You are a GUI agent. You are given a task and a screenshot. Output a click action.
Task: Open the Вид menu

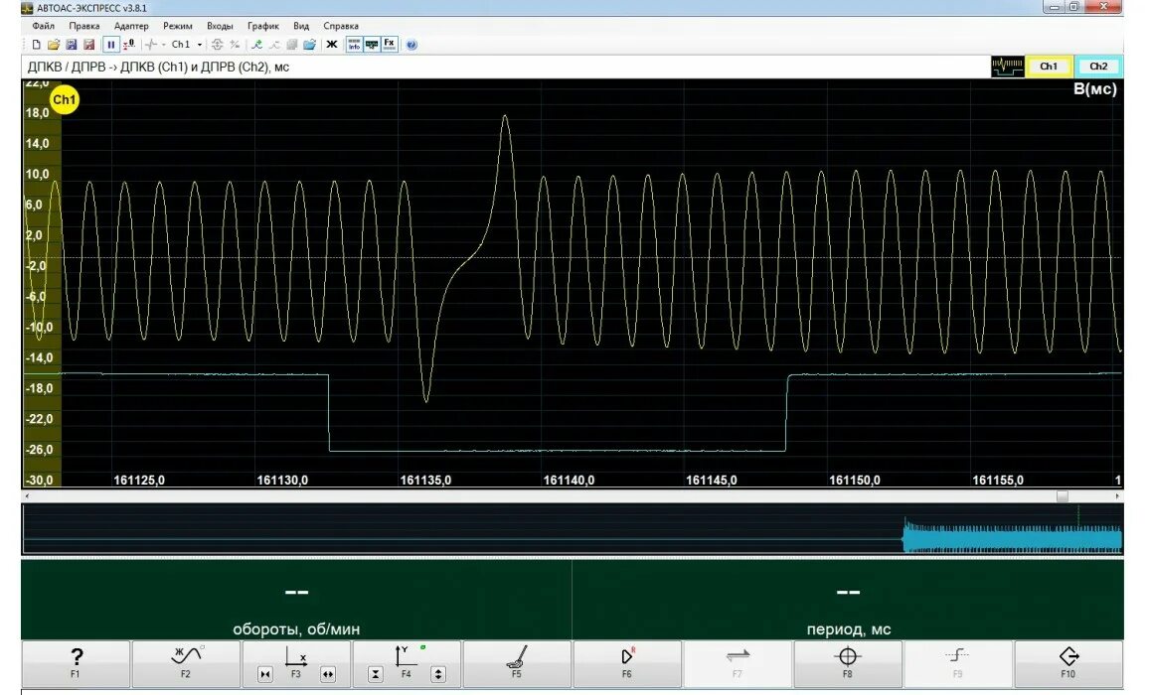tap(301, 26)
